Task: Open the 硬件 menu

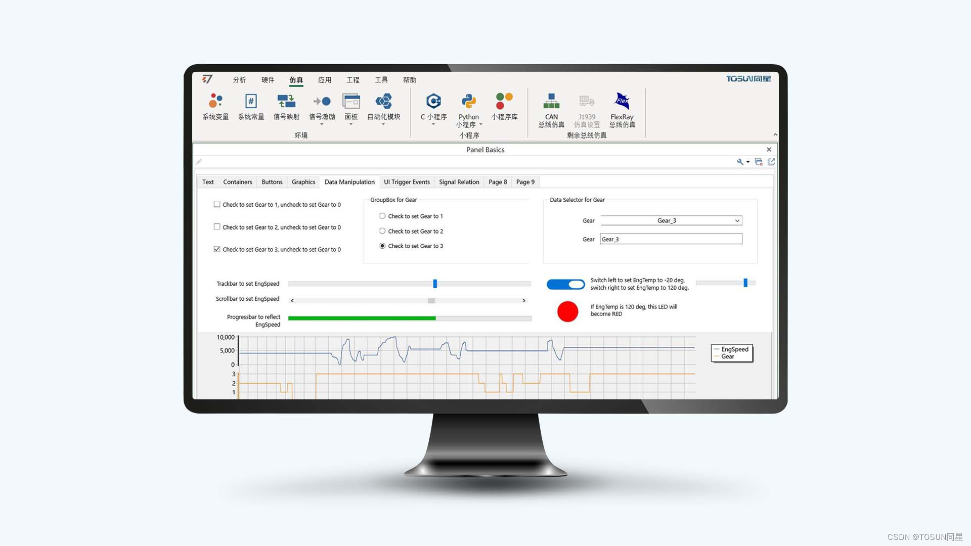Action: tap(268, 80)
